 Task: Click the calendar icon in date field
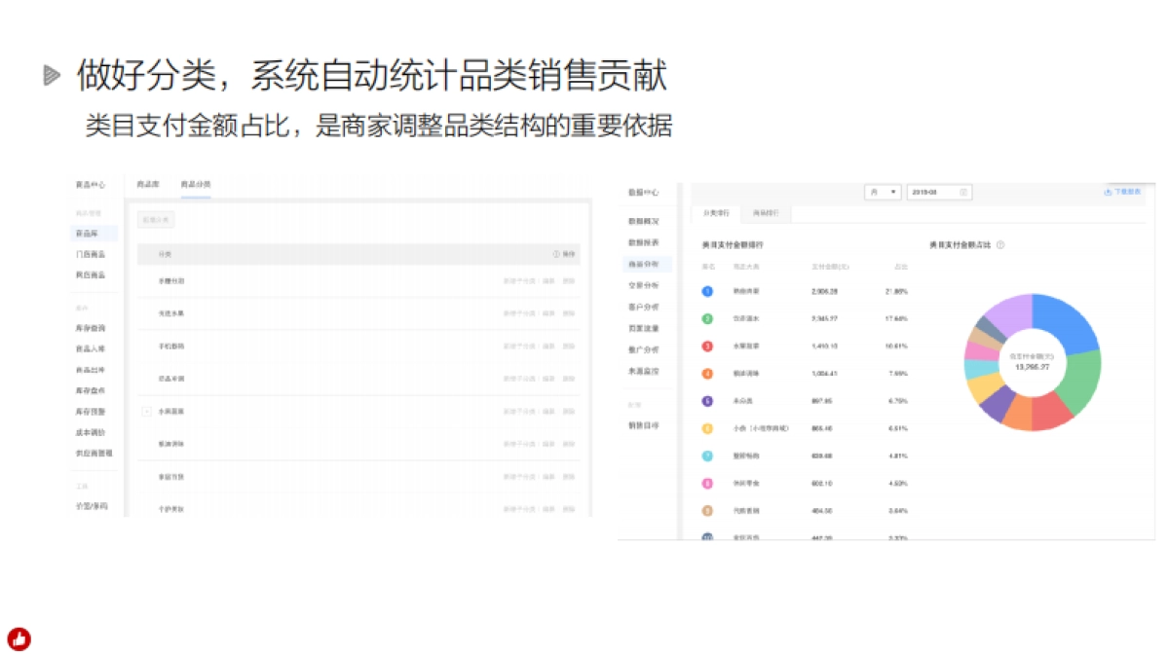tap(963, 193)
